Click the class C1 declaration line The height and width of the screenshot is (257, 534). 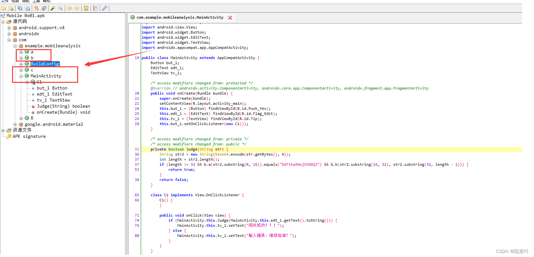coord(197,195)
